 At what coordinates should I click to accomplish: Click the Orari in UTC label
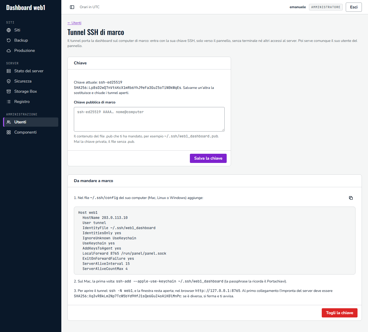(90, 7)
